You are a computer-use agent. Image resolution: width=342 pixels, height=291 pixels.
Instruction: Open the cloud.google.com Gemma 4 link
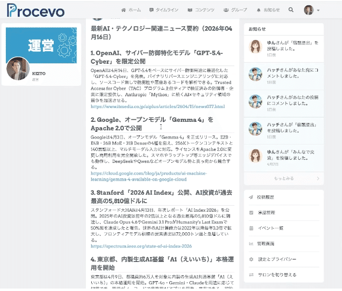coord(149,177)
